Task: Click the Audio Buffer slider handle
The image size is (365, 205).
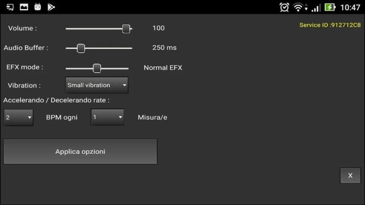Action: click(x=81, y=48)
